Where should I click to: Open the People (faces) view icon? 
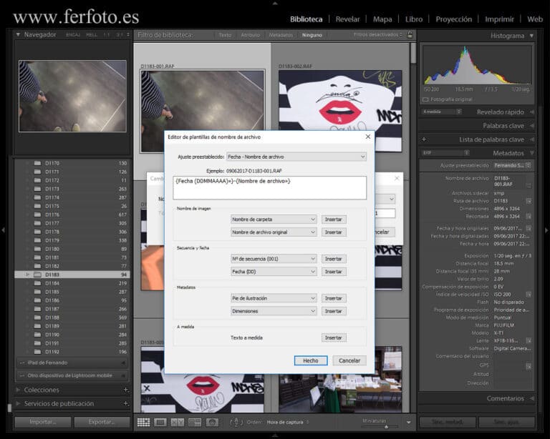212,422
